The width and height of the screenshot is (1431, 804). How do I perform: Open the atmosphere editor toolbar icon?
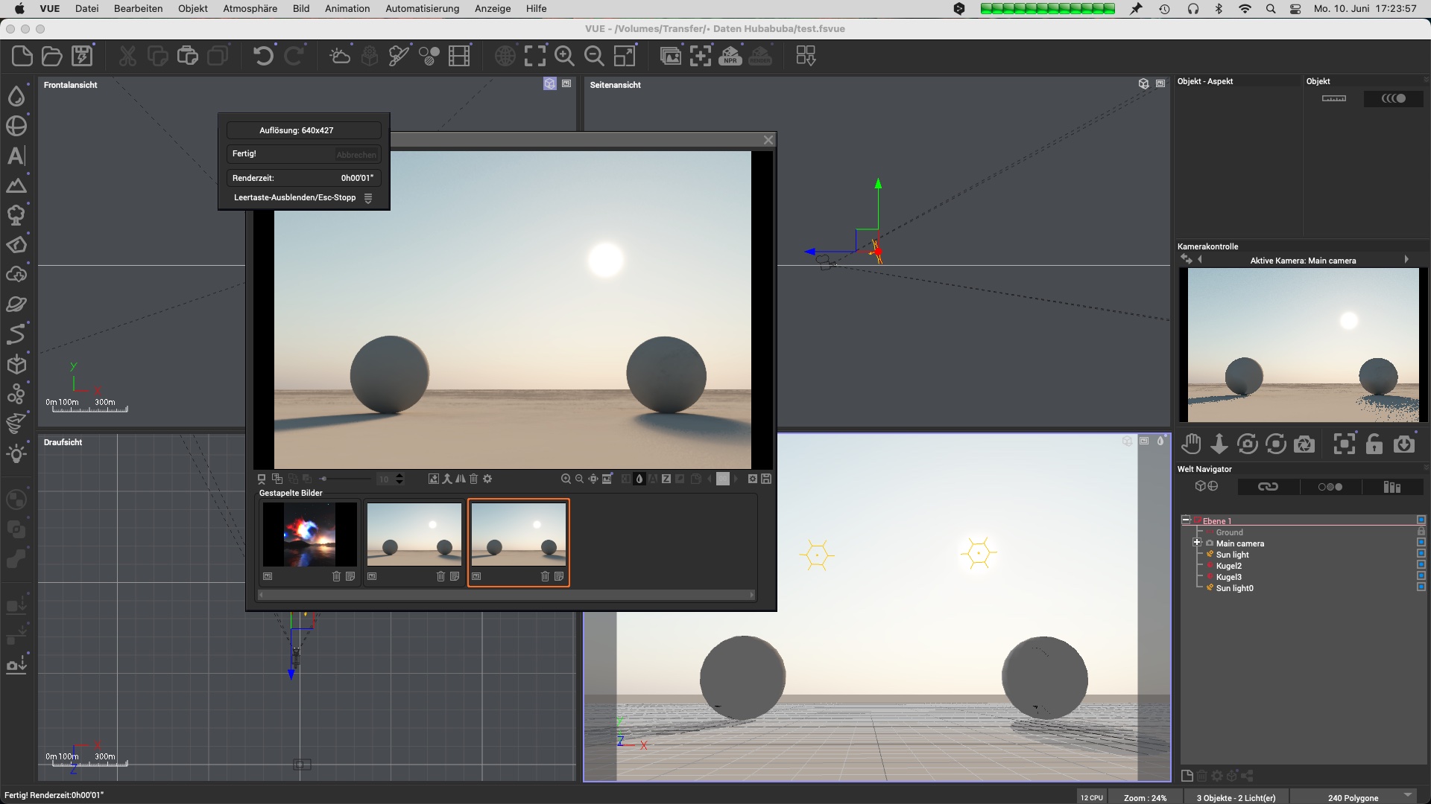(340, 56)
